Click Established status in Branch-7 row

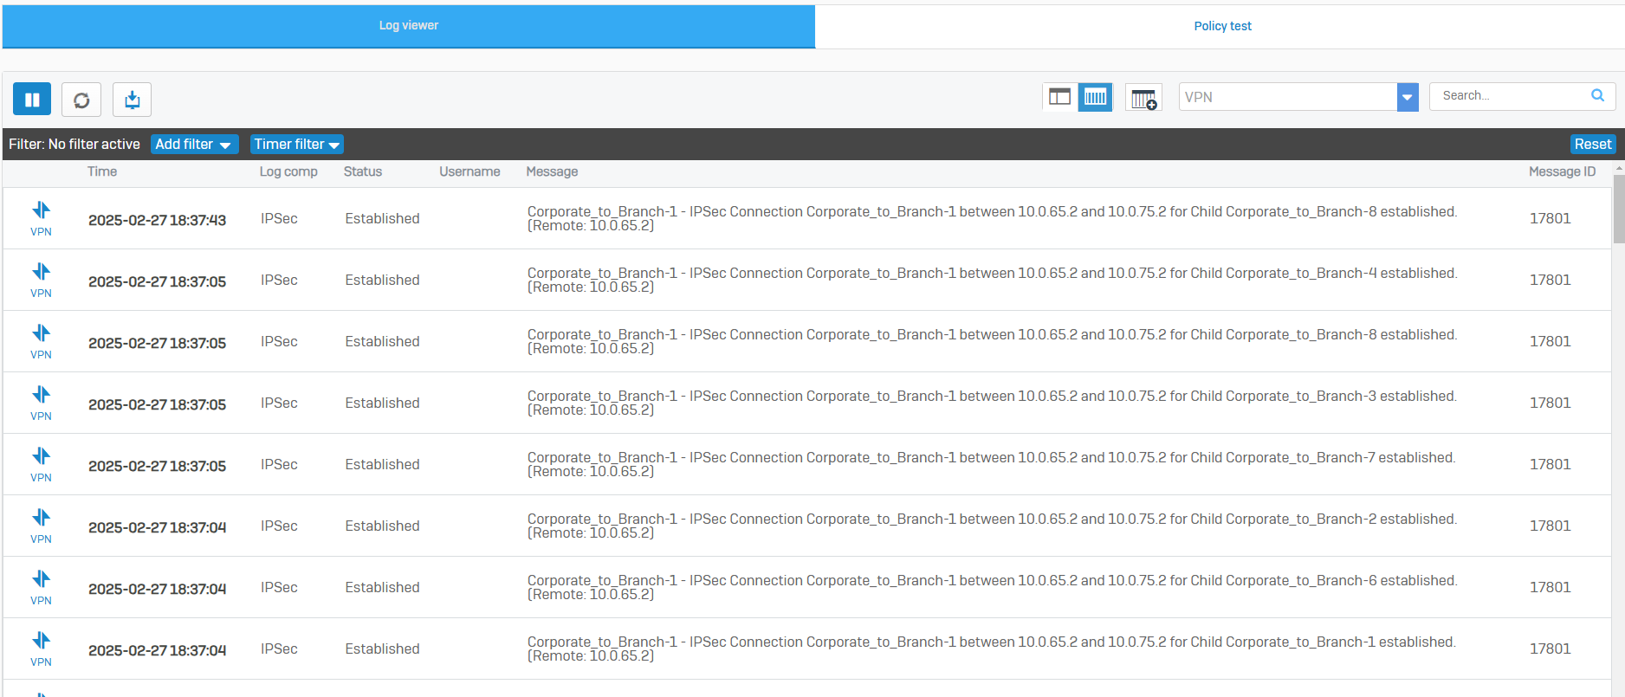(x=382, y=464)
